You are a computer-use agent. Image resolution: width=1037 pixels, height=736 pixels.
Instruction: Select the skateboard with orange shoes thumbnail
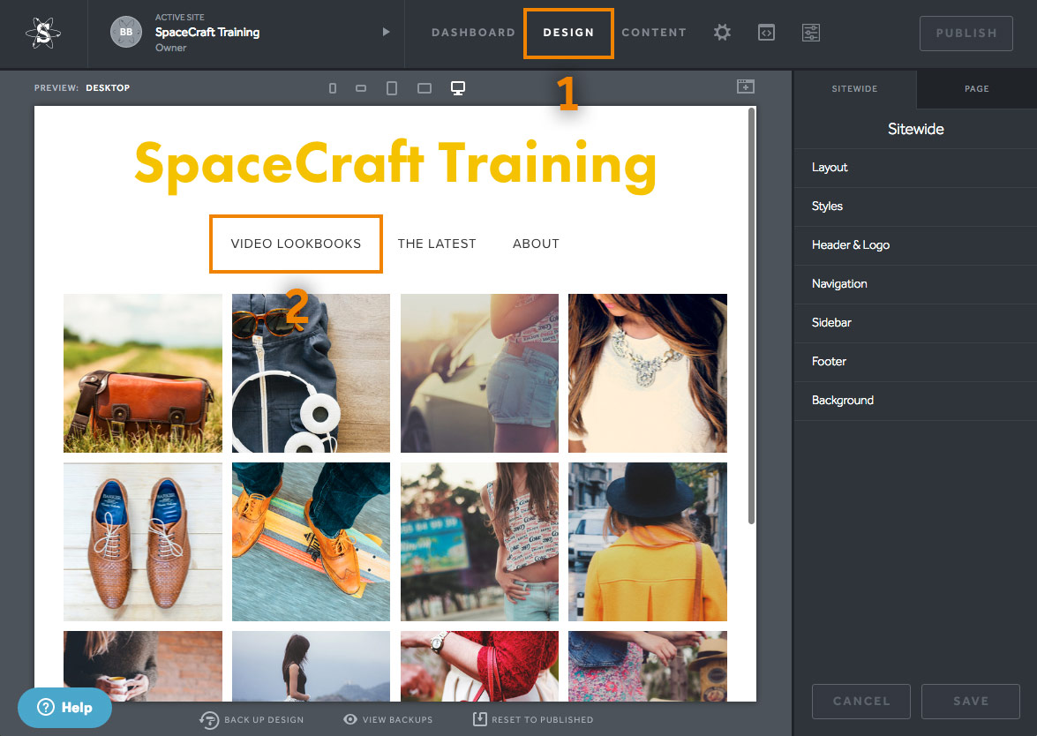(x=311, y=542)
